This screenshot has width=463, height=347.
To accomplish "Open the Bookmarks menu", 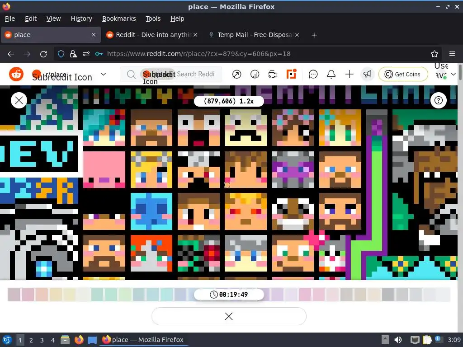I will 119,19.
